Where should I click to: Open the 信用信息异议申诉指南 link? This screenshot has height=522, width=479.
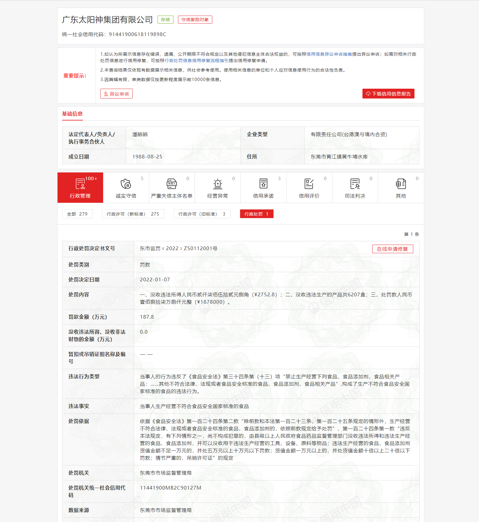click(x=329, y=54)
